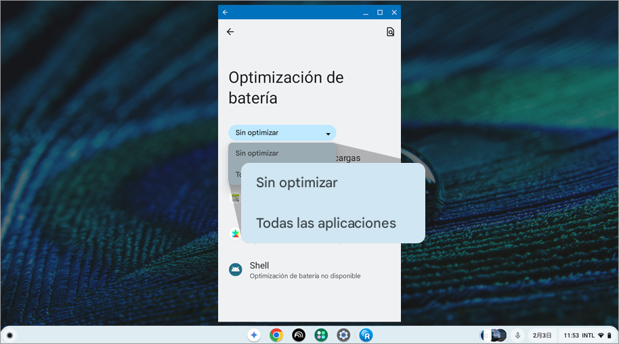Click the launcher circle button

coord(10,335)
